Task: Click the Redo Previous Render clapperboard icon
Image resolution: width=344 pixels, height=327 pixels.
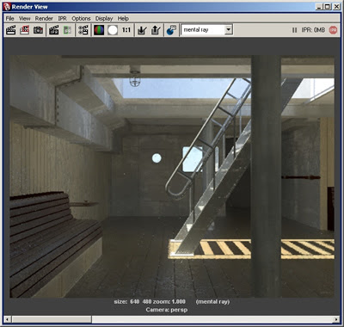Action: pyautogui.click(x=11, y=30)
